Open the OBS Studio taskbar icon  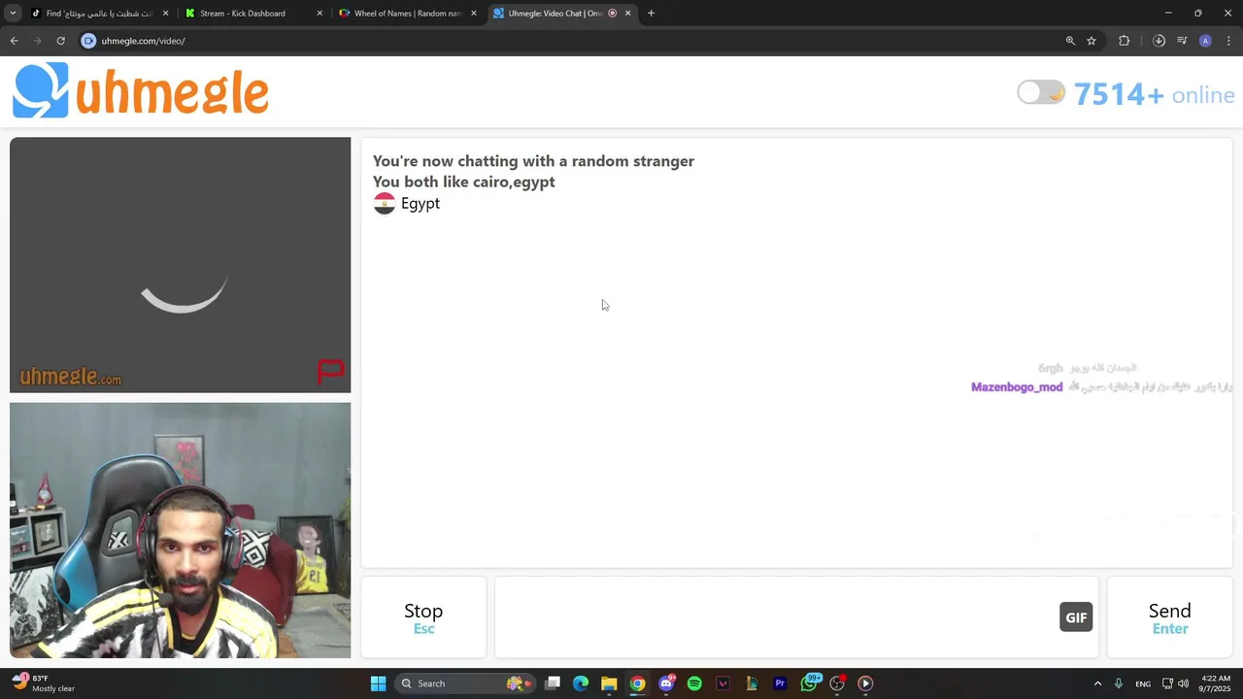[x=837, y=683]
